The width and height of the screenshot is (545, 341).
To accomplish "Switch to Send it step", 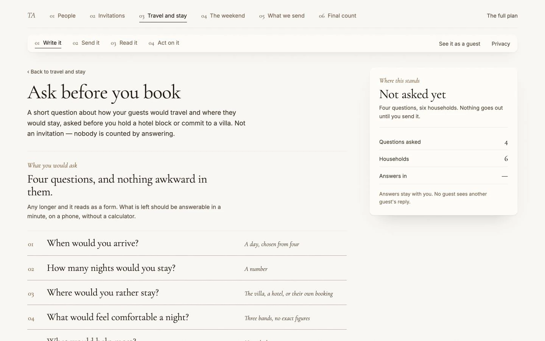I will pos(86,43).
